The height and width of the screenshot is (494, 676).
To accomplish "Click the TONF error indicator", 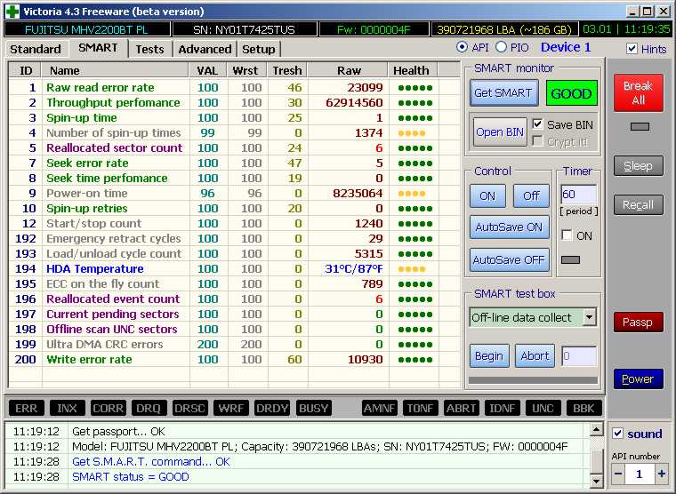I will pyautogui.click(x=420, y=408).
